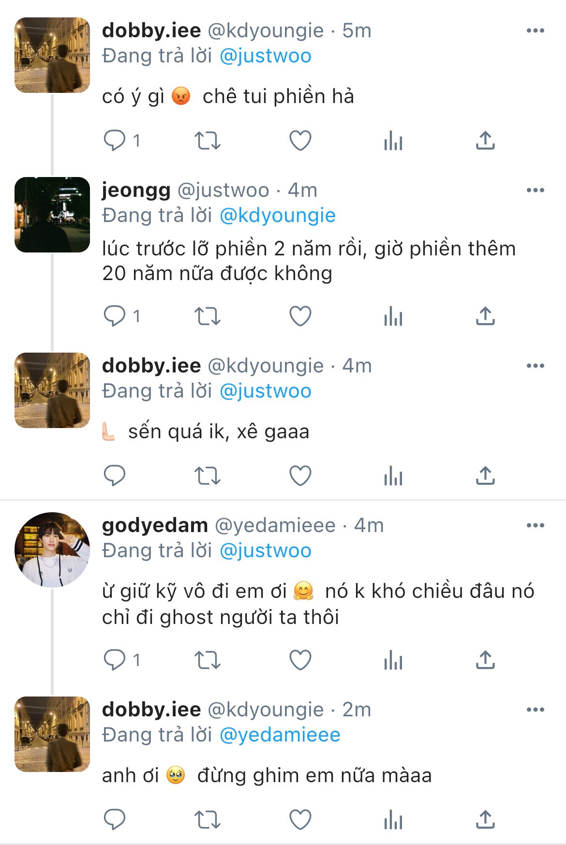Open more options on godyedam's tweet
The width and height of the screenshot is (566, 845).
click(x=535, y=525)
